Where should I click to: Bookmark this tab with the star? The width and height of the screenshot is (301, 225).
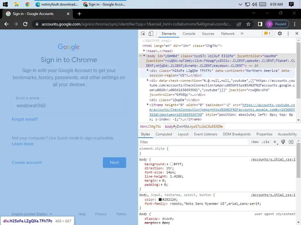[x=248, y=24]
